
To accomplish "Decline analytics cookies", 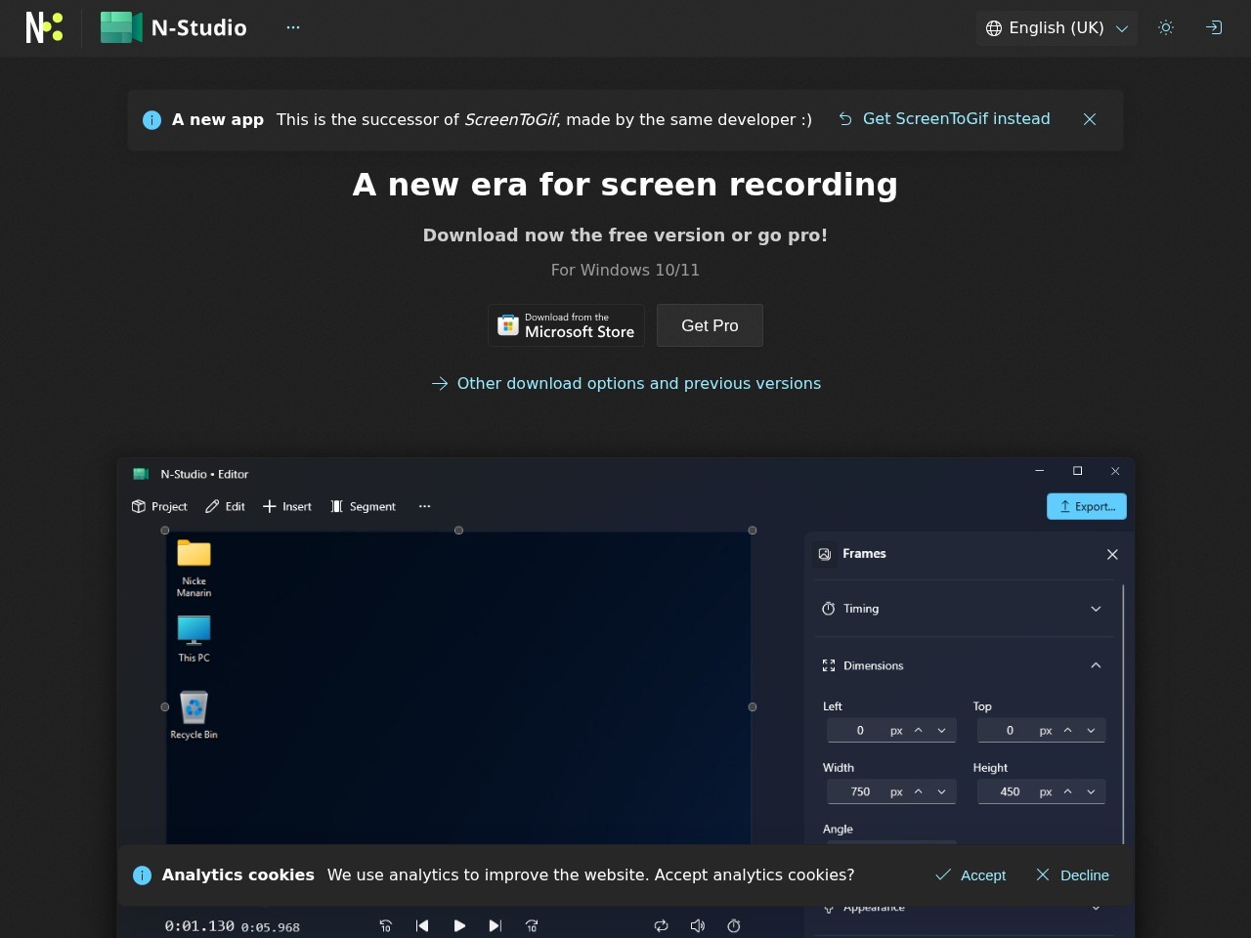I will tap(1072, 875).
